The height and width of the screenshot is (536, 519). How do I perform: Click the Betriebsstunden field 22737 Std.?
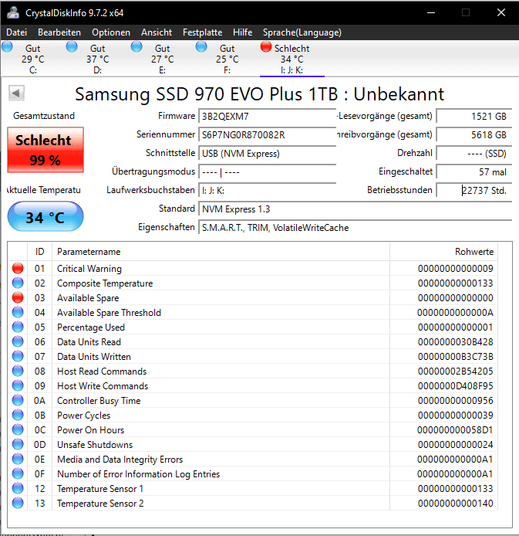click(x=474, y=190)
